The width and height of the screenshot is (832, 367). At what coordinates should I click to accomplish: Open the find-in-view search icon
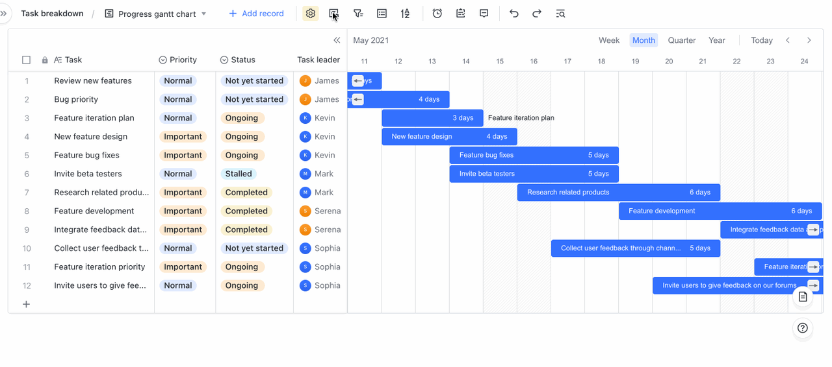(x=561, y=14)
